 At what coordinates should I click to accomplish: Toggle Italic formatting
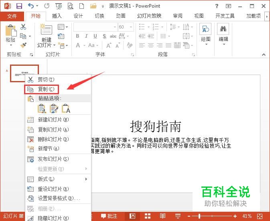click(x=86, y=36)
